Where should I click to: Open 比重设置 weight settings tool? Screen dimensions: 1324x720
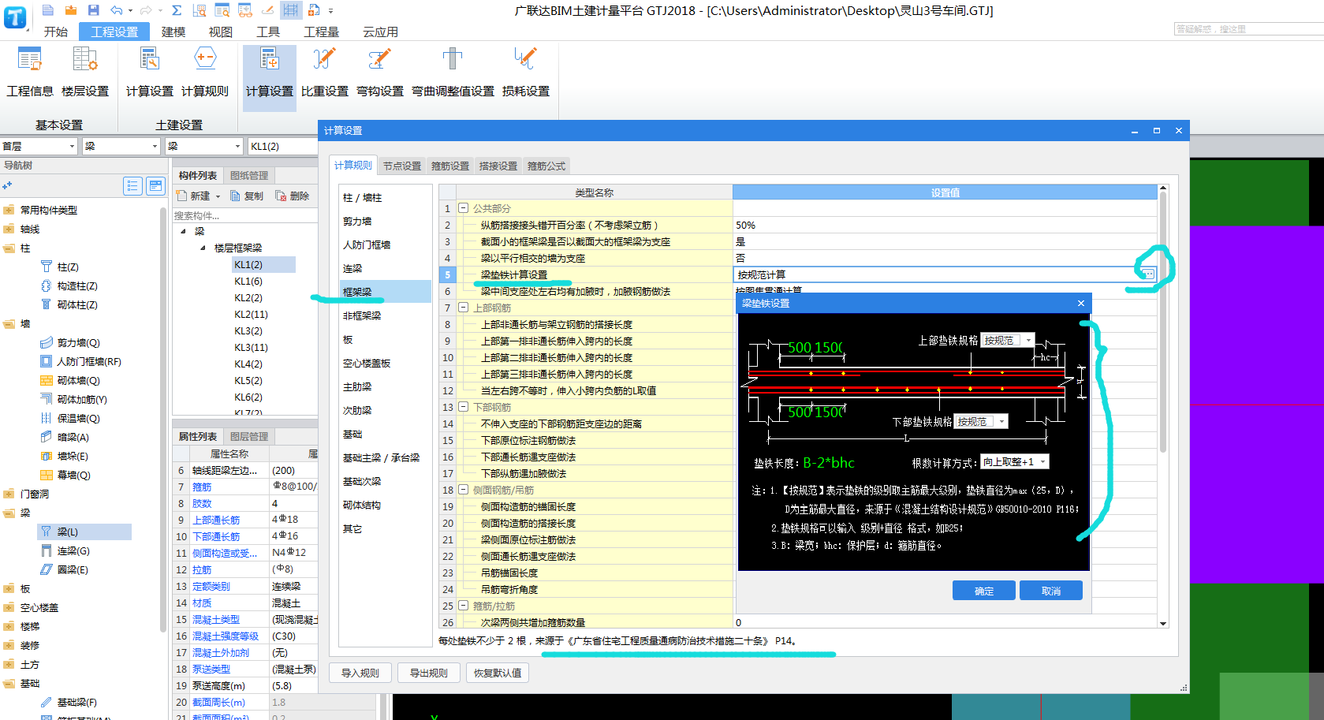[325, 73]
